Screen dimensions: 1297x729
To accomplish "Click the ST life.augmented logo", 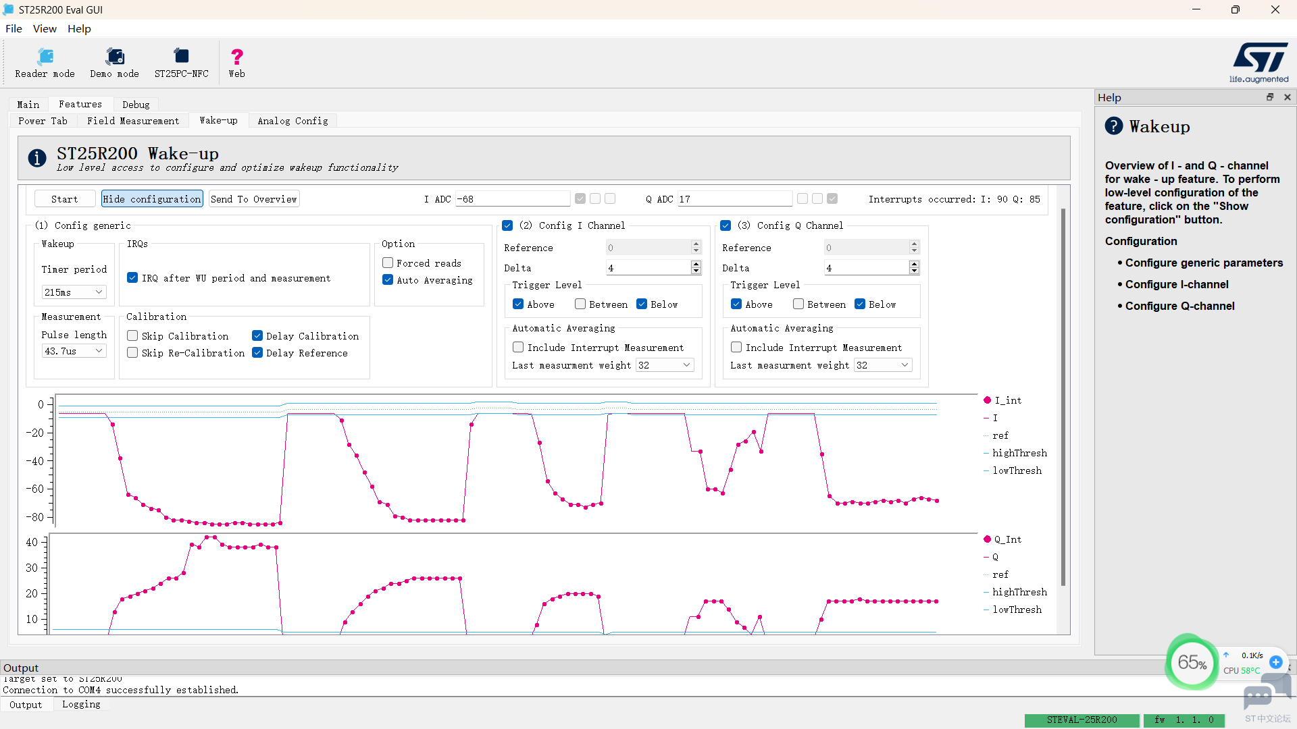I will point(1260,63).
